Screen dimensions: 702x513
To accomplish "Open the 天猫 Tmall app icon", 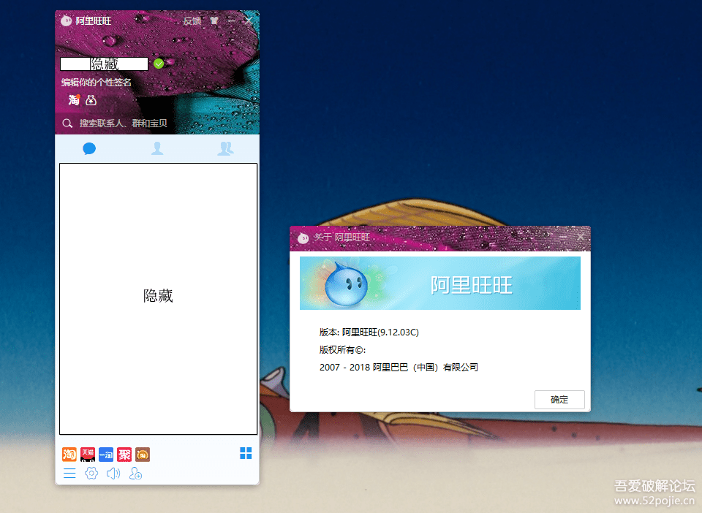I will pos(88,455).
